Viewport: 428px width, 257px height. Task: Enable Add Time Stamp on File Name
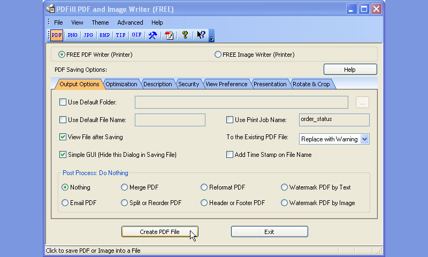tap(230, 155)
